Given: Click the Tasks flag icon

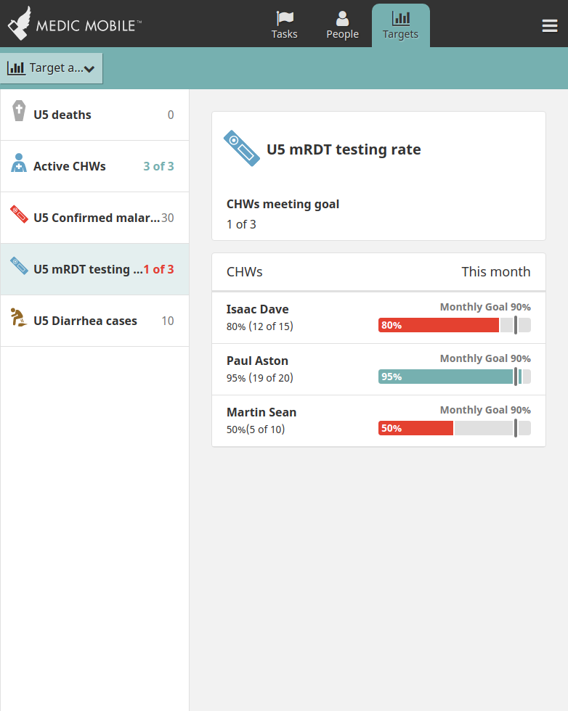Looking at the screenshot, I should click(x=285, y=18).
